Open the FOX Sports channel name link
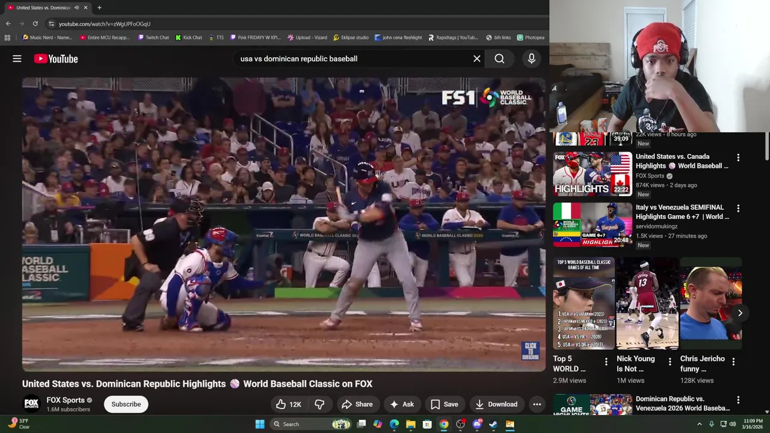770x433 pixels. click(x=66, y=400)
